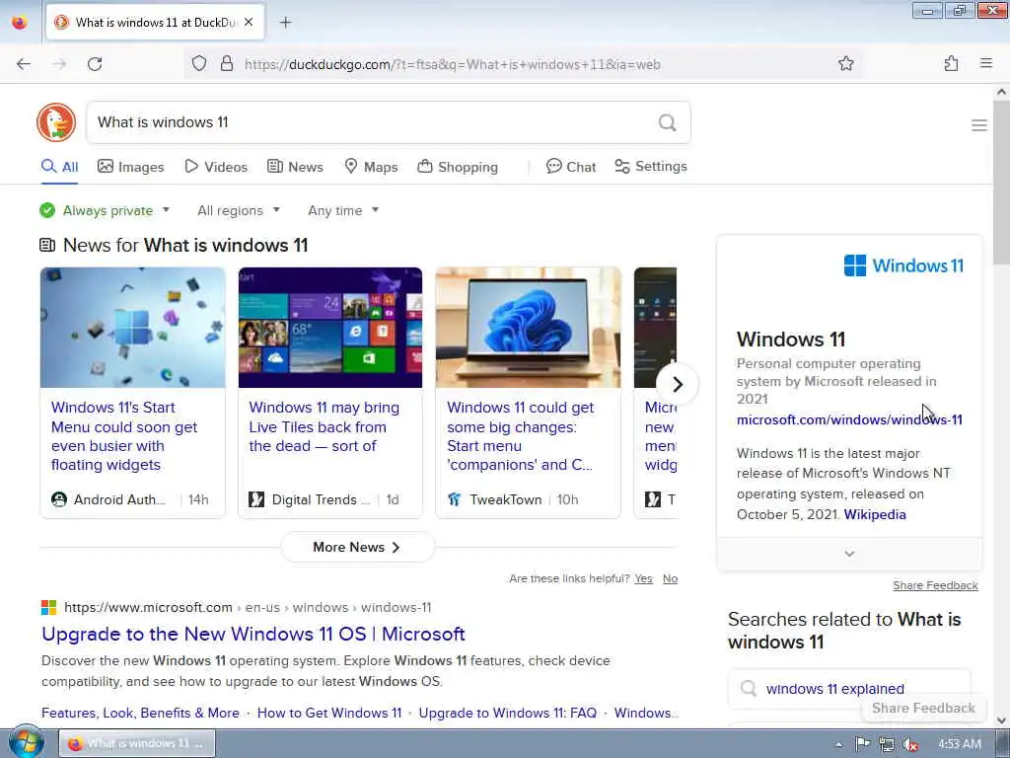The height and width of the screenshot is (758, 1010).
Task: Click the muted volume tray icon
Action: click(910, 744)
